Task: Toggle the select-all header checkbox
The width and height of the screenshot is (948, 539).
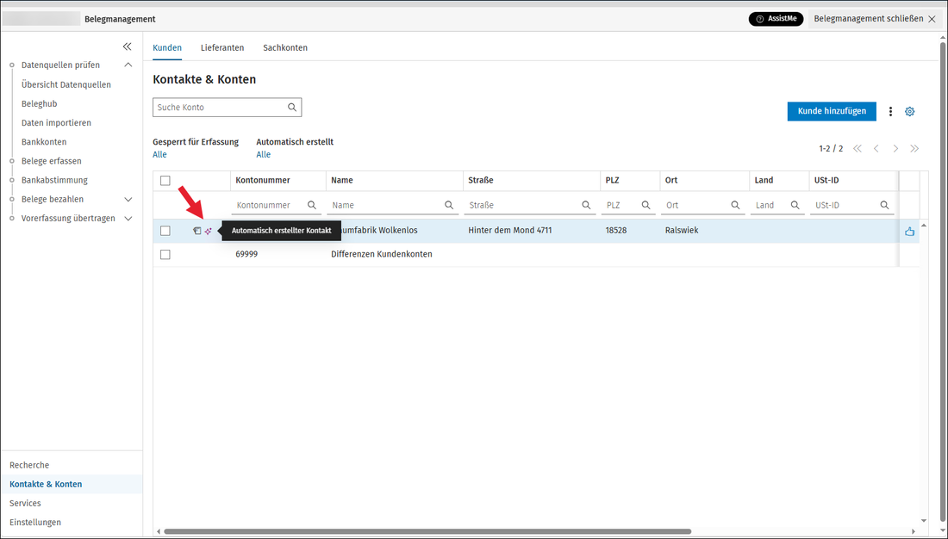Action: point(165,181)
